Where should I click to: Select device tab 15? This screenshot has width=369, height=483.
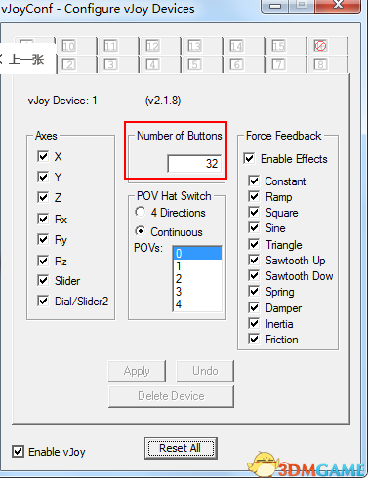pos(278,46)
